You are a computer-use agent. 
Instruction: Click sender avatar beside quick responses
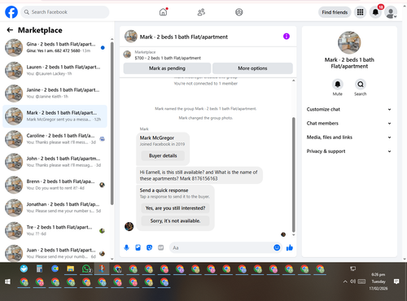tap(129, 226)
